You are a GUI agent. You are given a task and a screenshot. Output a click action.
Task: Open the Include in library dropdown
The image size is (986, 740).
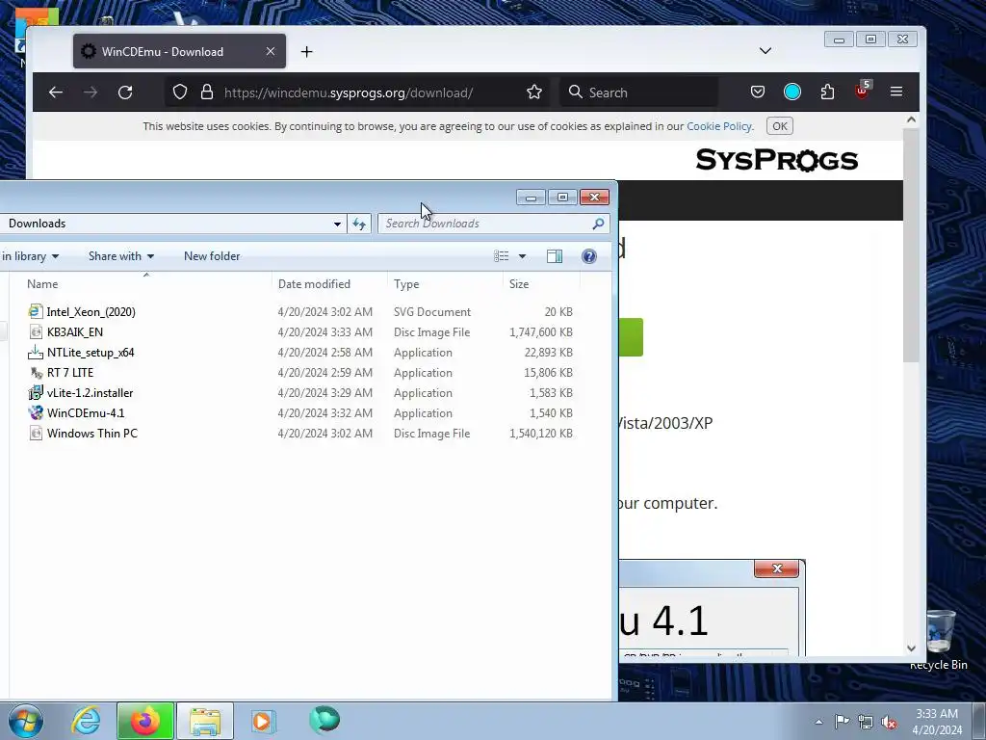coord(30,256)
